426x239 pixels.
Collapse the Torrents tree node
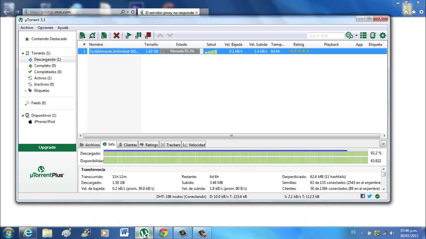point(23,53)
